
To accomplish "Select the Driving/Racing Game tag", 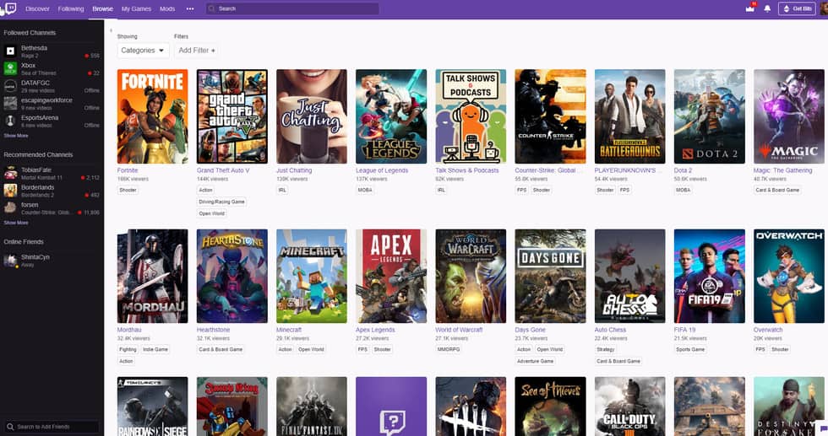I will point(221,202).
